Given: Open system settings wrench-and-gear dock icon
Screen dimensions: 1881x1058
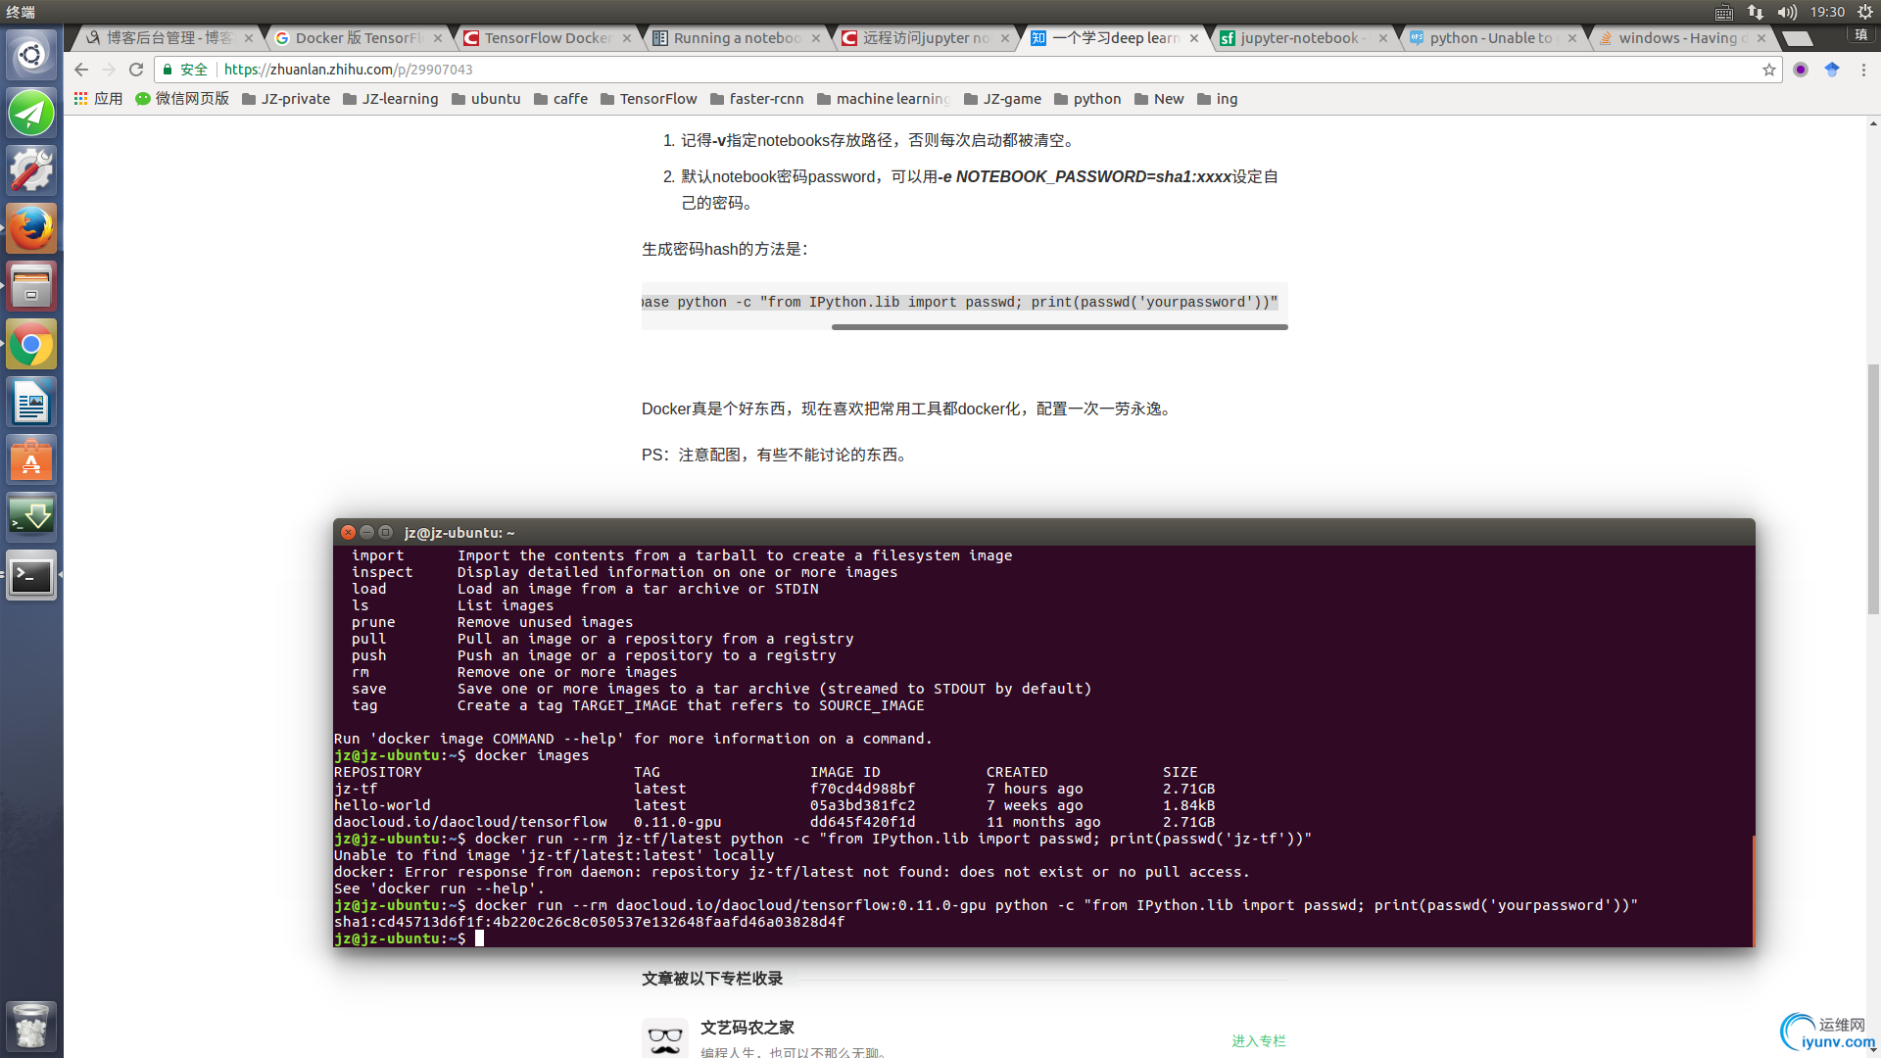Looking at the screenshot, I should [x=31, y=170].
